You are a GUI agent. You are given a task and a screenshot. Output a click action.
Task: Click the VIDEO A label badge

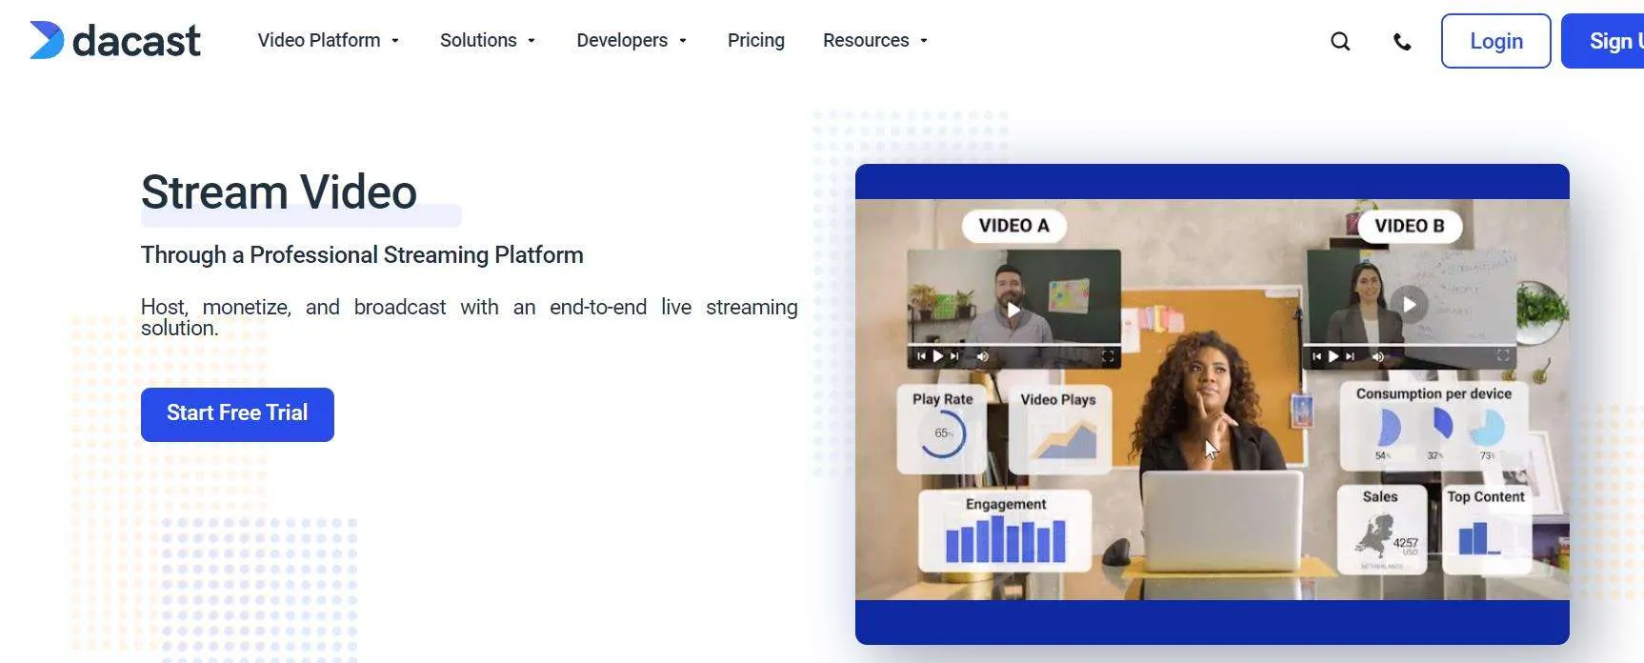(x=1013, y=226)
